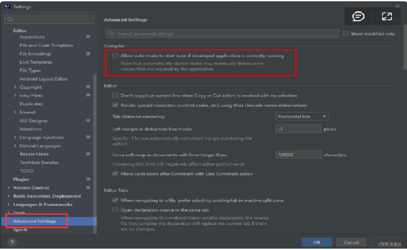Screen dimensions: 407x250
Task: Click project-level icon beside Inlay Hints
Action: click(x=88, y=95)
